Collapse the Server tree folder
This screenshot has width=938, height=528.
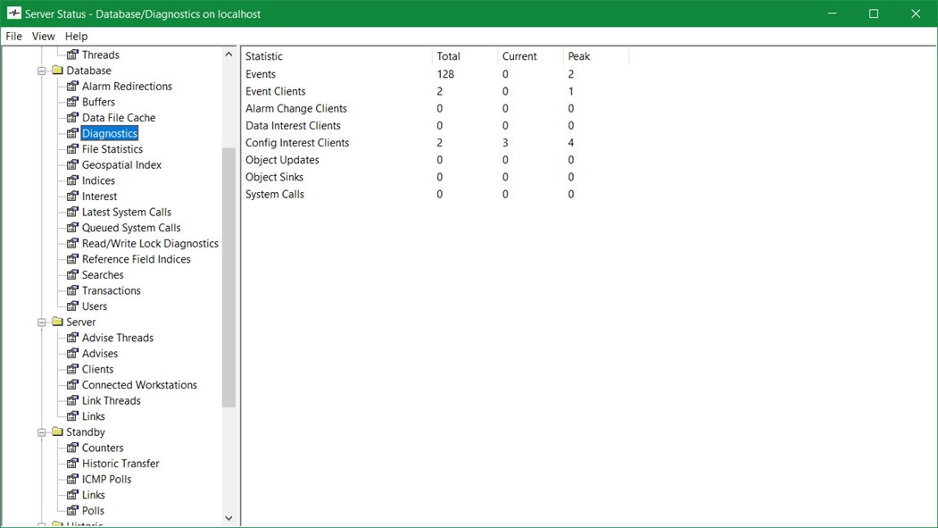42,323
